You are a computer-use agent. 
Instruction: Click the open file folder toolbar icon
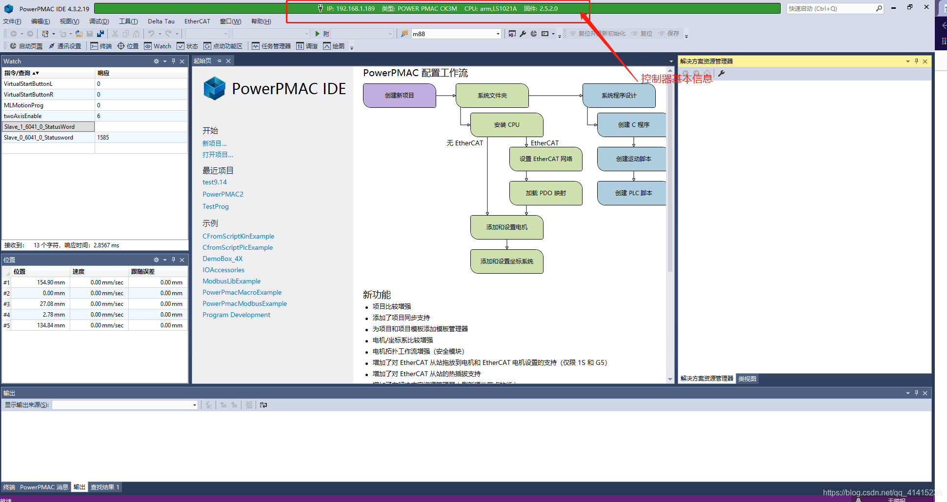[x=79, y=34]
